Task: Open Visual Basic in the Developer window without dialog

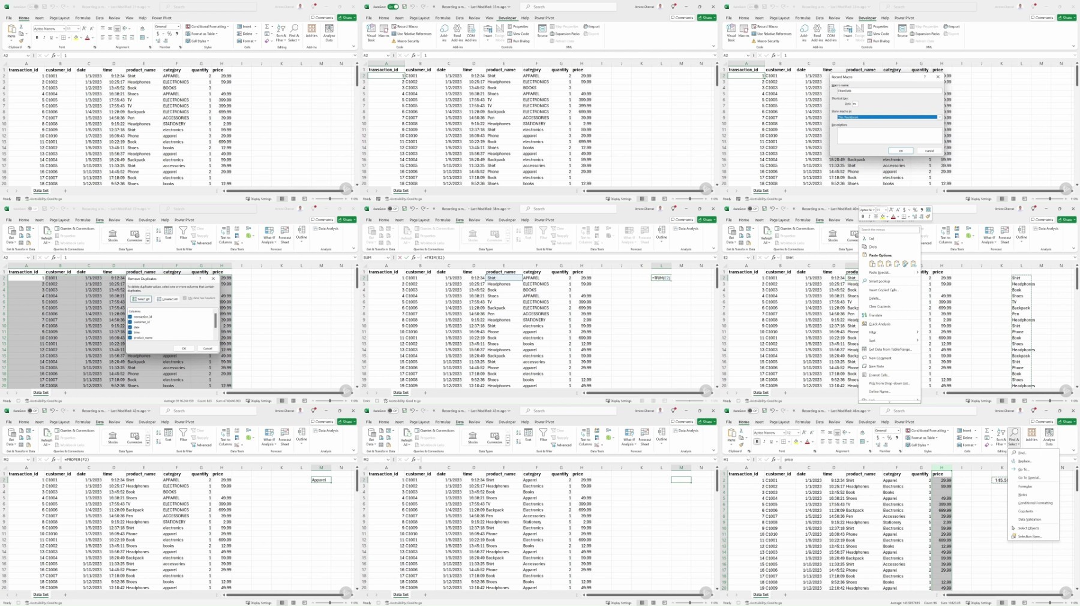Action: point(371,32)
